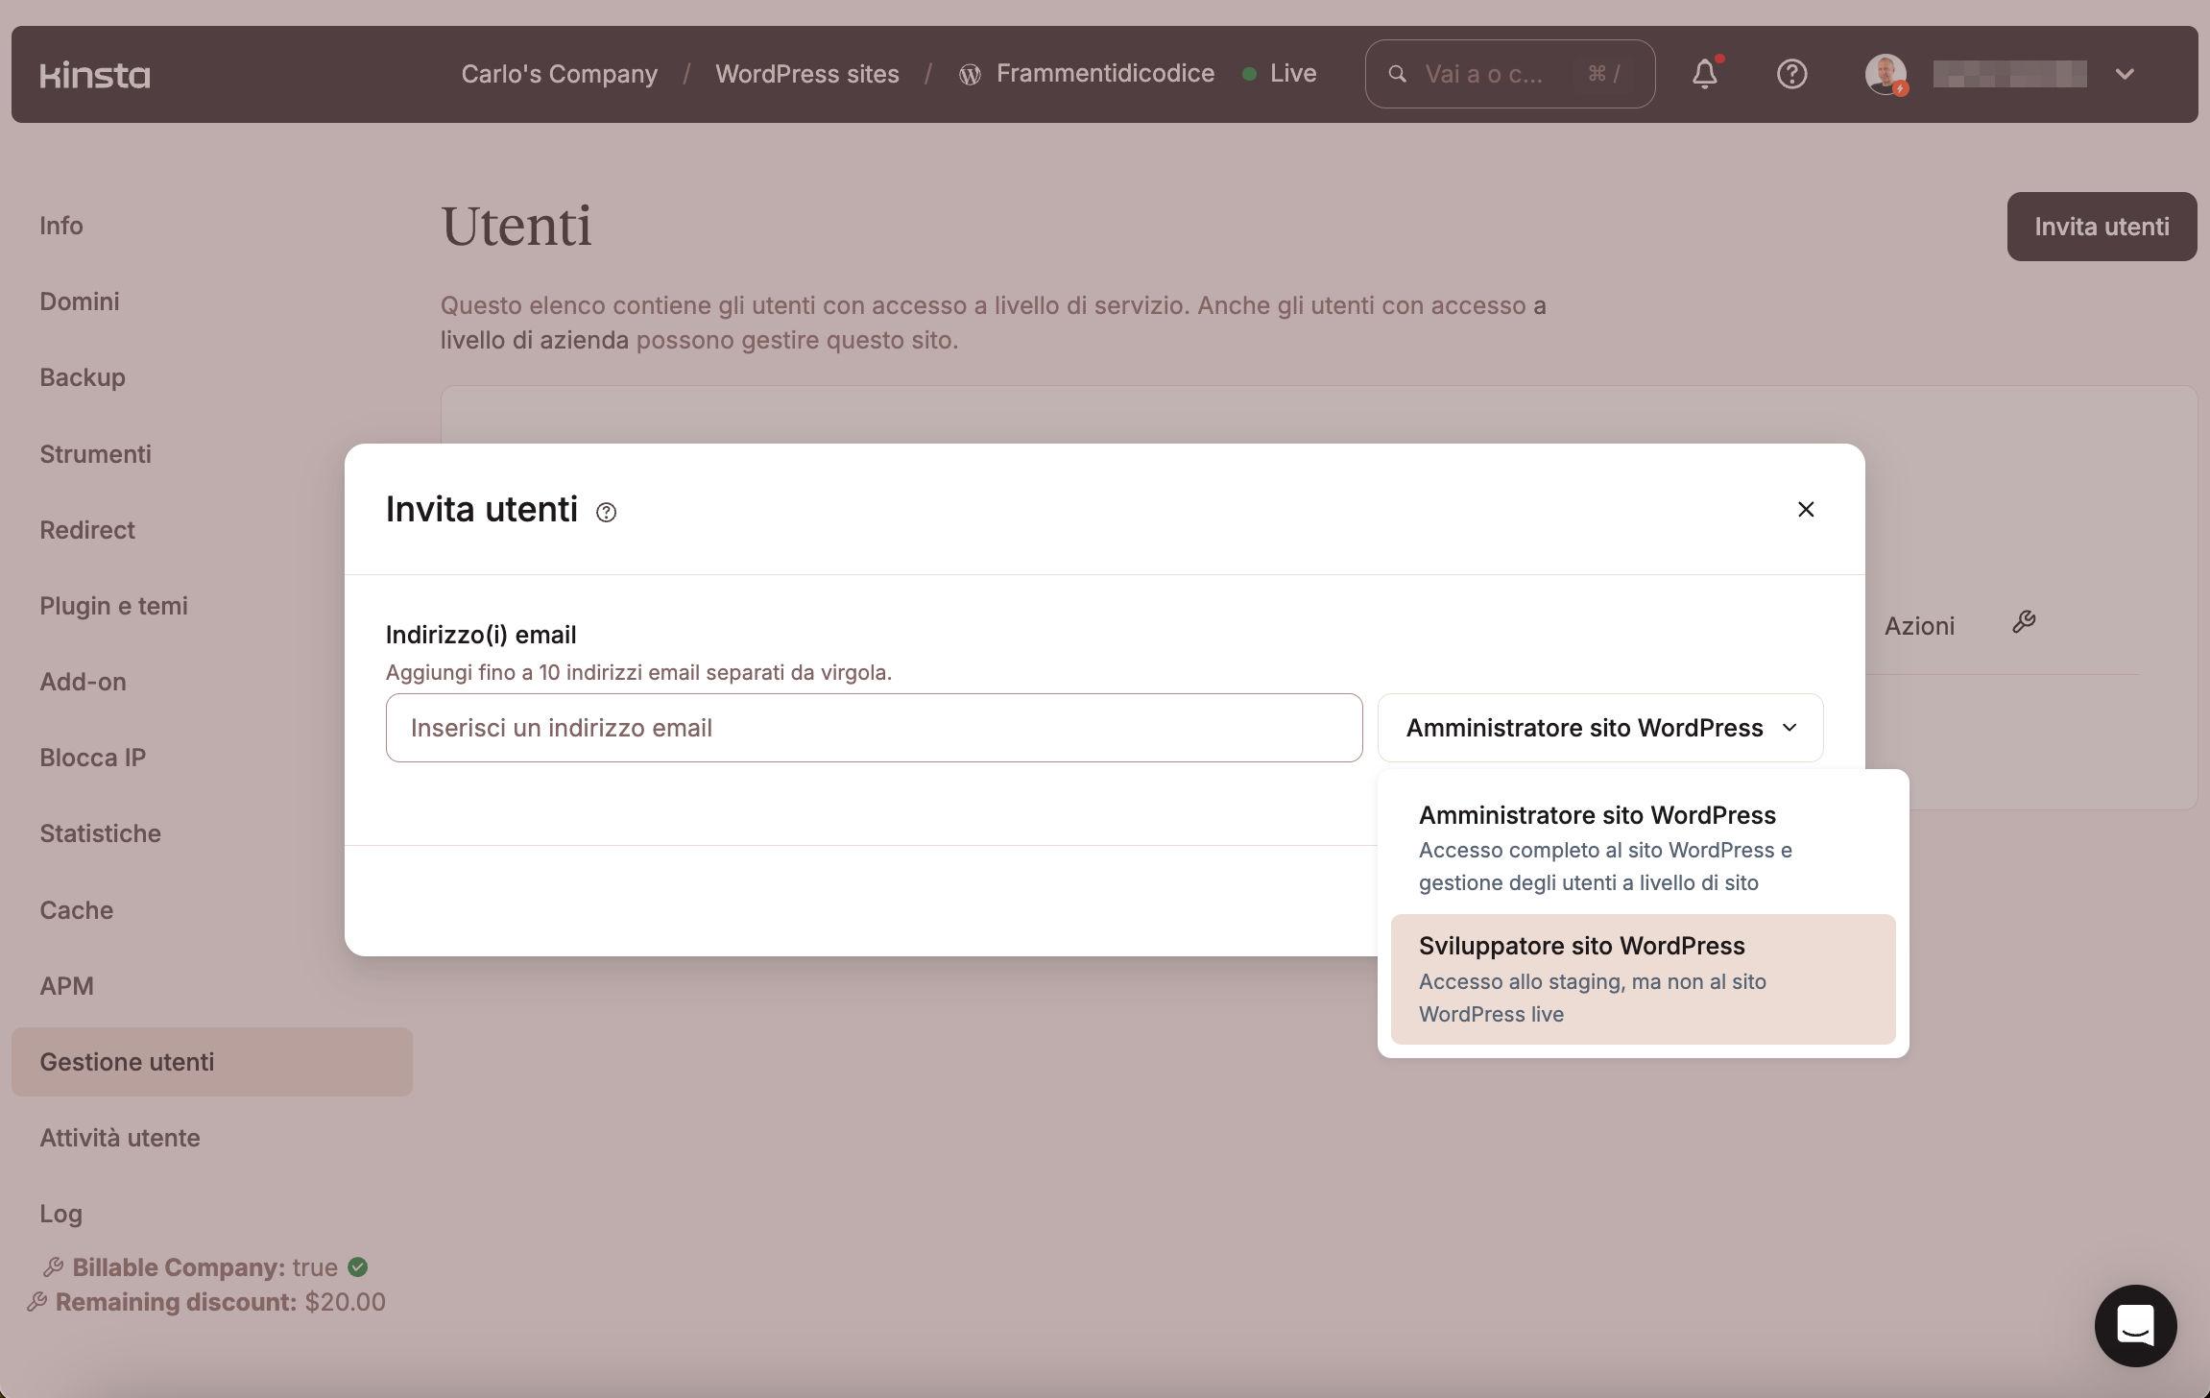The image size is (2210, 1398).
Task: Open Plugin e temi sidebar section
Action: point(113,606)
